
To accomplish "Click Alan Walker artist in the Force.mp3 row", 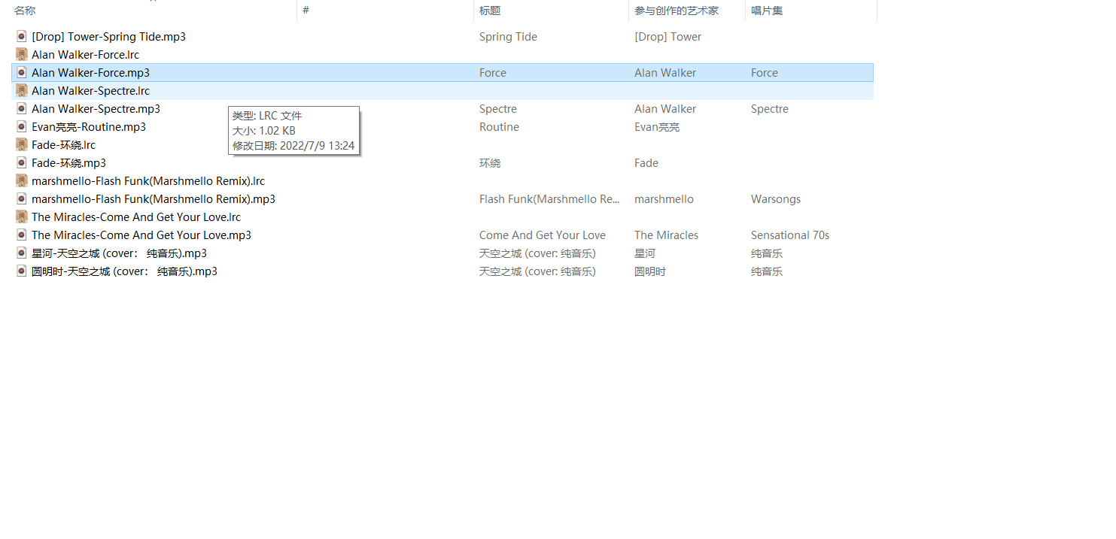I will pyautogui.click(x=665, y=72).
